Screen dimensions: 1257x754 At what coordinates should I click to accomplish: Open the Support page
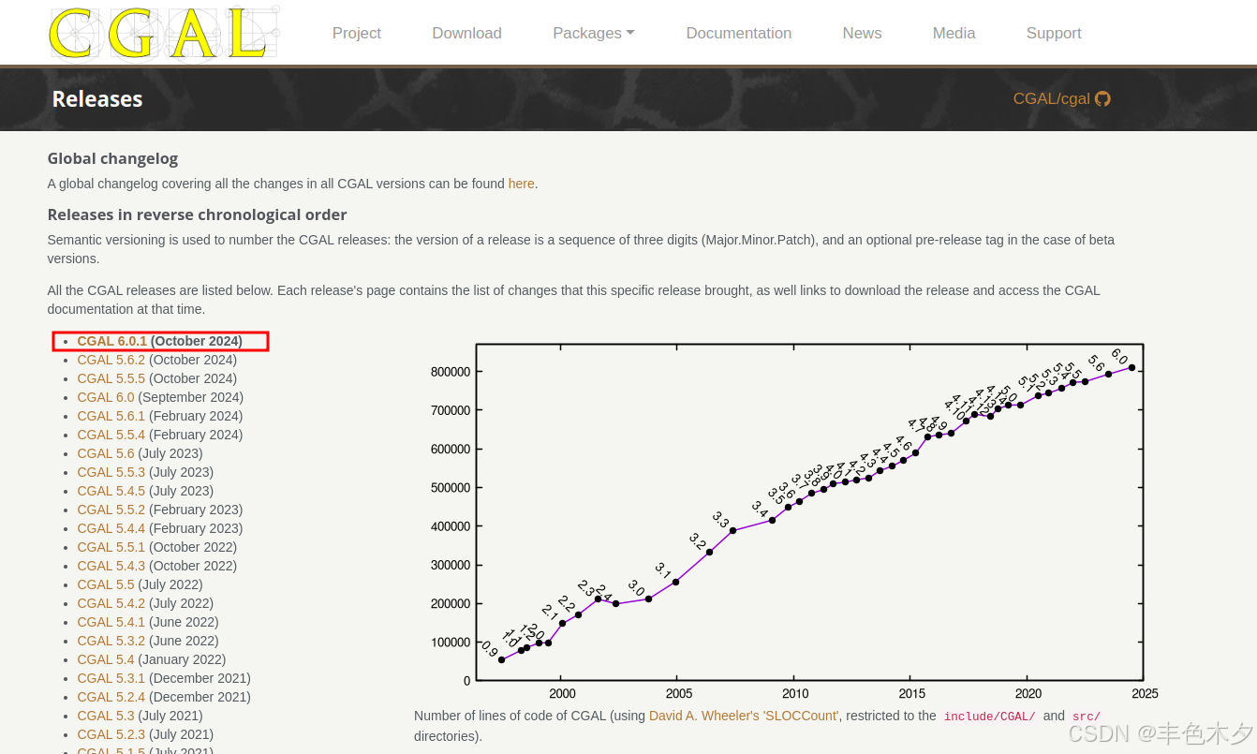1054,33
